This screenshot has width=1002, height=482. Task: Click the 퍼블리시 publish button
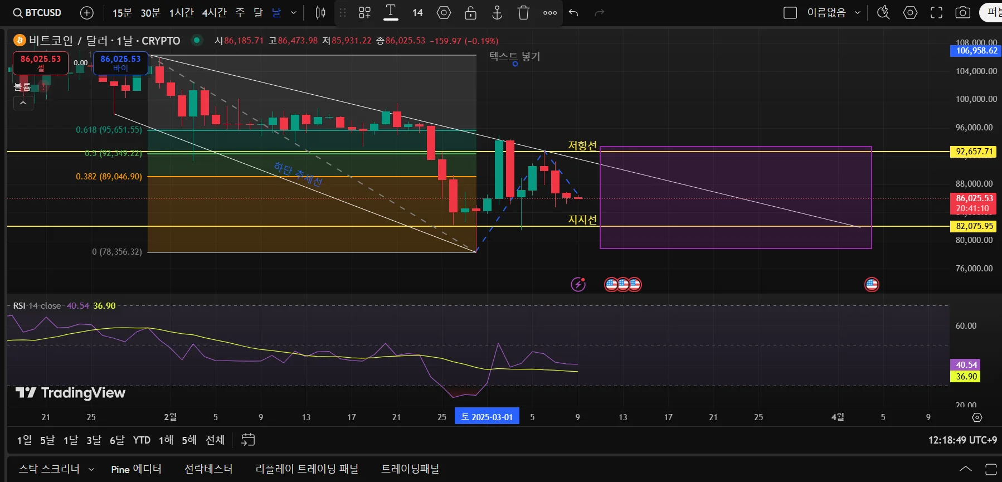pos(991,12)
